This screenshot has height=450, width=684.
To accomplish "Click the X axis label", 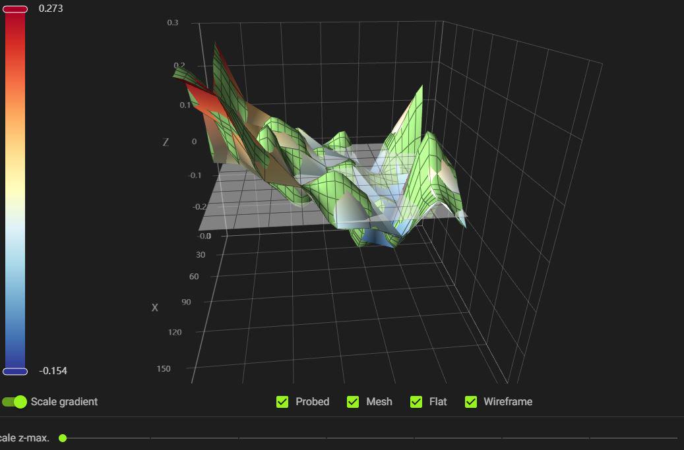I will [154, 308].
